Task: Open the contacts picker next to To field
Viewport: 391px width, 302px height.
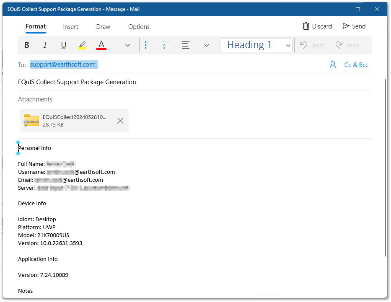Action: [x=333, y=65]
